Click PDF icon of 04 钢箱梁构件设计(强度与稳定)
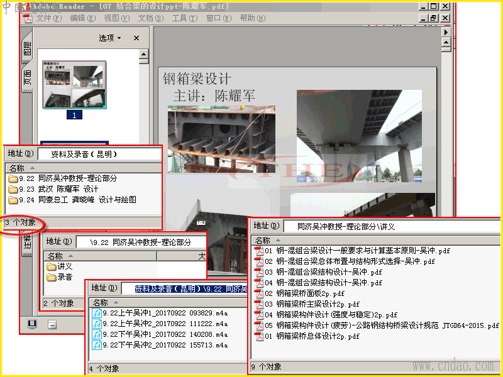503x377 pixels. click(x=259, y=315)
